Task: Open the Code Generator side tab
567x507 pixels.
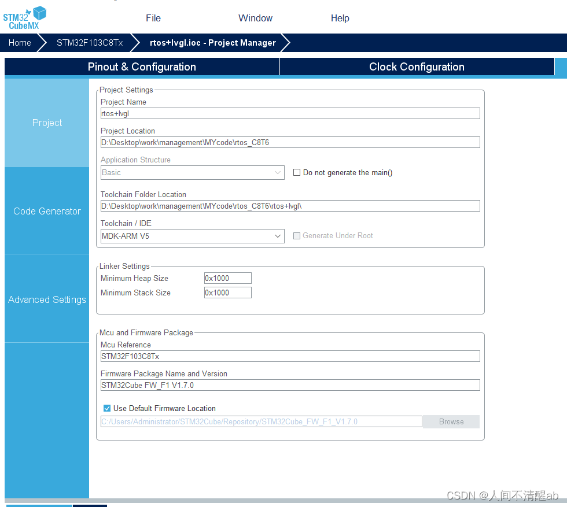Action: click(x=47, y=211)
